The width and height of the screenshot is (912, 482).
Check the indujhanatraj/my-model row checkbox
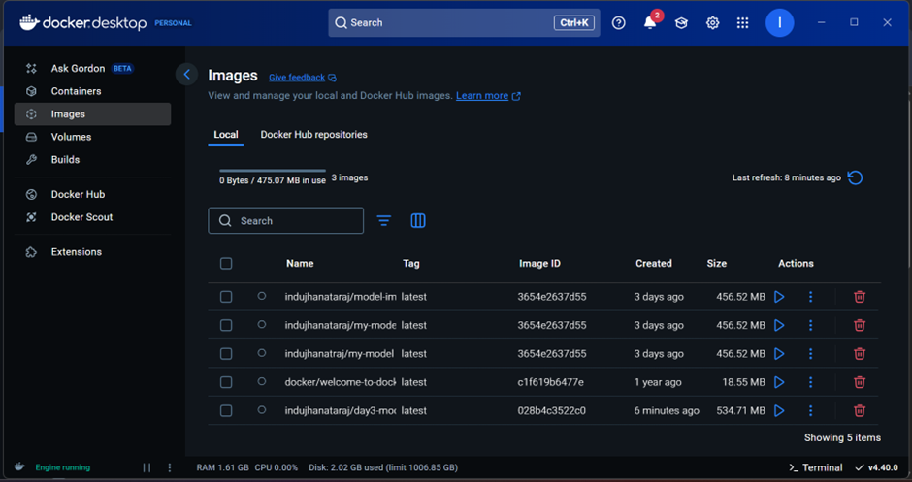coord(226,354)
